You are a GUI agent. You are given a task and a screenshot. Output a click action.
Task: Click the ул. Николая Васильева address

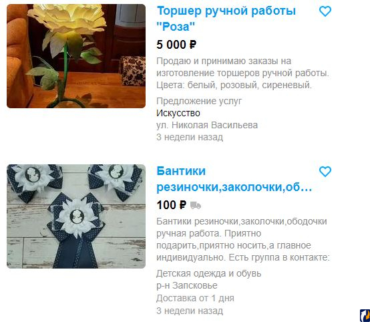click(207, 125)
